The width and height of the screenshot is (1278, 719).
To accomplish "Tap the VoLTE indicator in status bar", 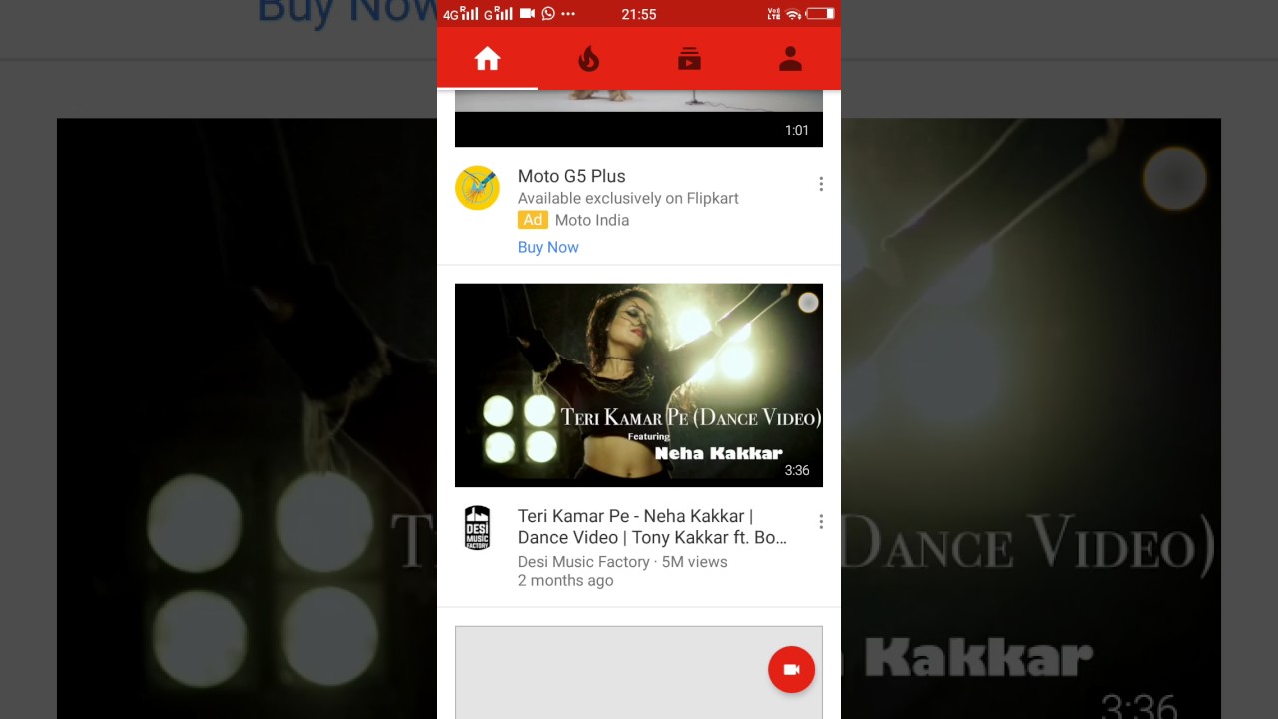I will click(x=773, y=13).
